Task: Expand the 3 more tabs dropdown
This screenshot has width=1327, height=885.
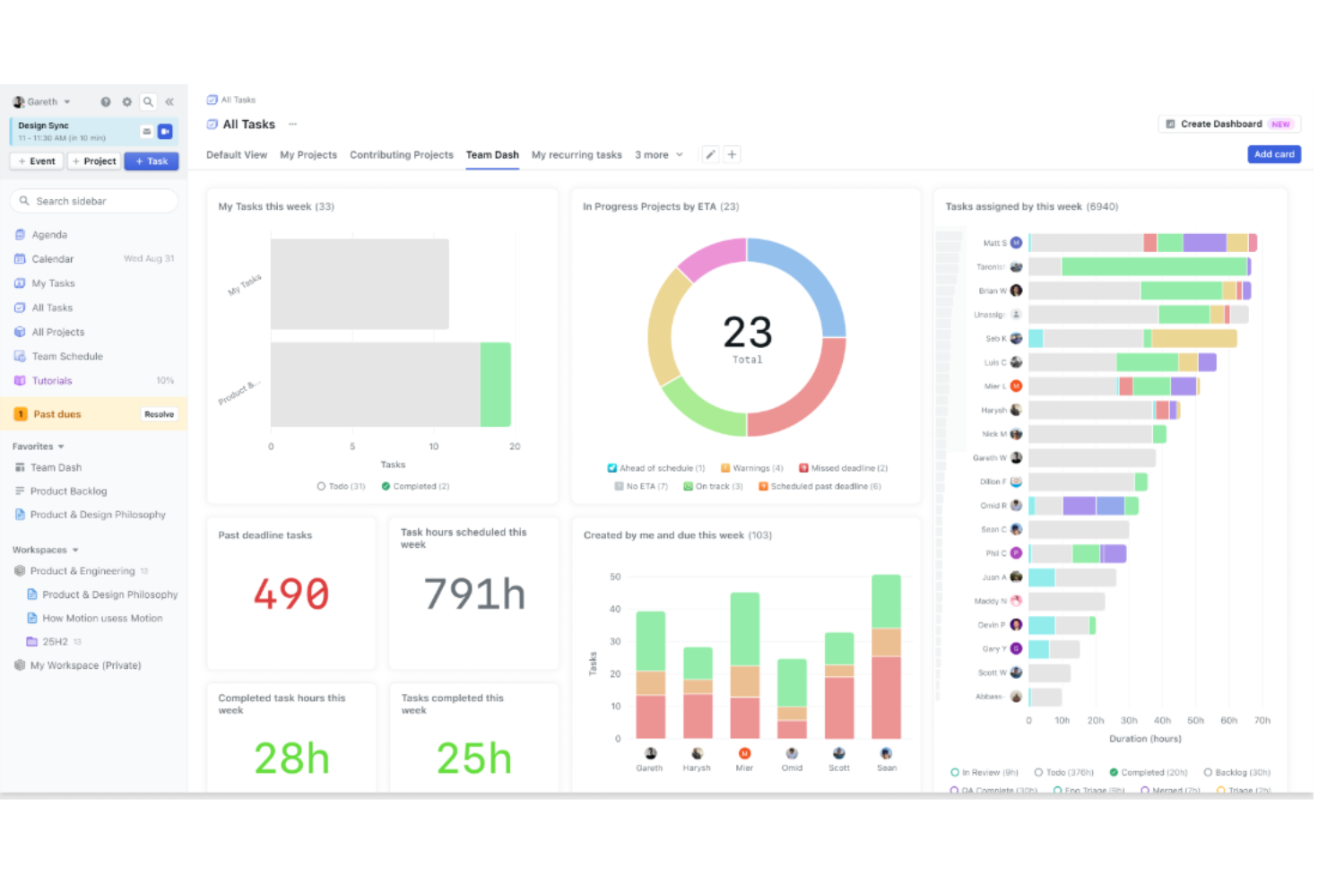Action: (659, 154)
